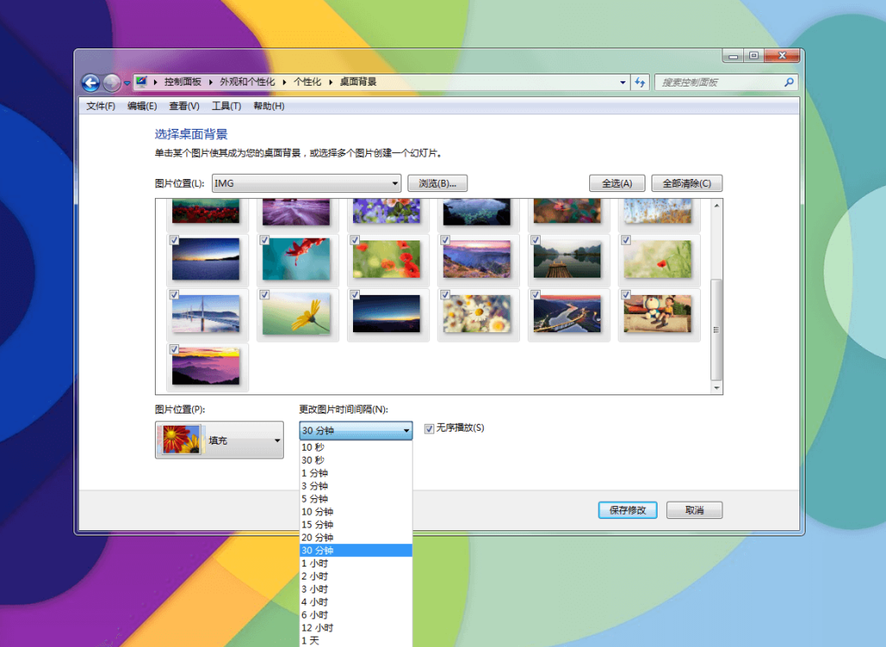Select the dark cave lake thumbnail
The width and height of the screenshot is (886, 647).
pyautogui.click(x=477, y=212)
